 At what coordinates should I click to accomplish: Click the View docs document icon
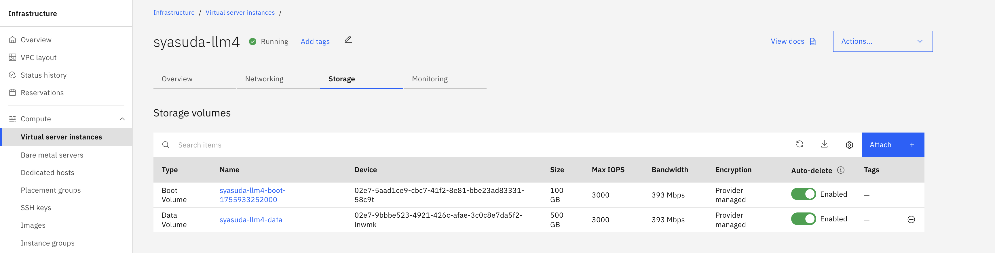(x=813, y=42)
